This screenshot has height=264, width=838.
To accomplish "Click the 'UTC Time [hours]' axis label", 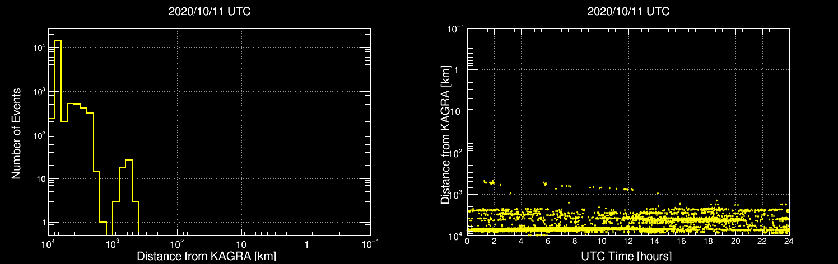I will 627,256.
